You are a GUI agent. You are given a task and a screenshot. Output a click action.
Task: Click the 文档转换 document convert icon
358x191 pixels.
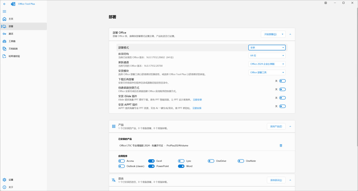pos(4,49)
